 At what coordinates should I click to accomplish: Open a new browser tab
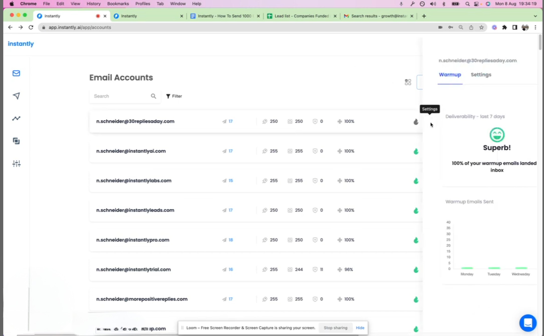[424, 16]
